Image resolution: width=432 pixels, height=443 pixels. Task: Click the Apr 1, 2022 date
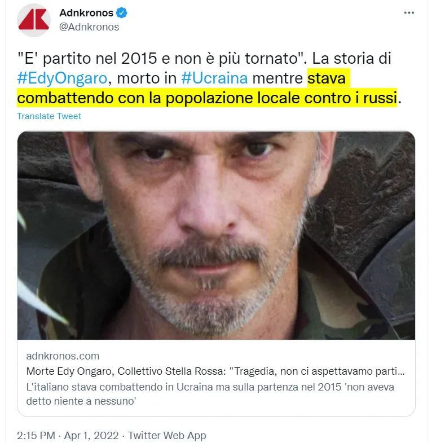tap(91, 435)
